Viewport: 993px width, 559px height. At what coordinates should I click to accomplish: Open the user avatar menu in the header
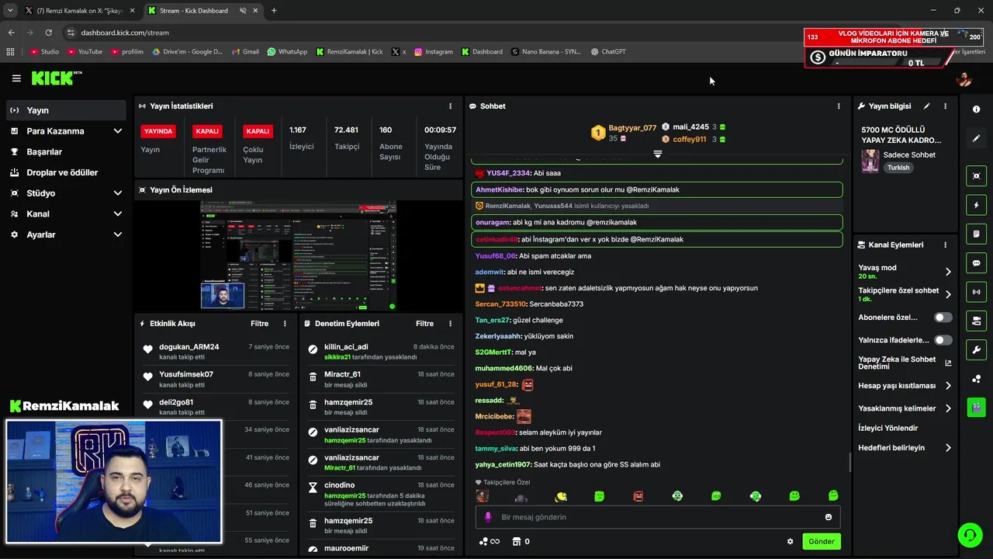964,79
